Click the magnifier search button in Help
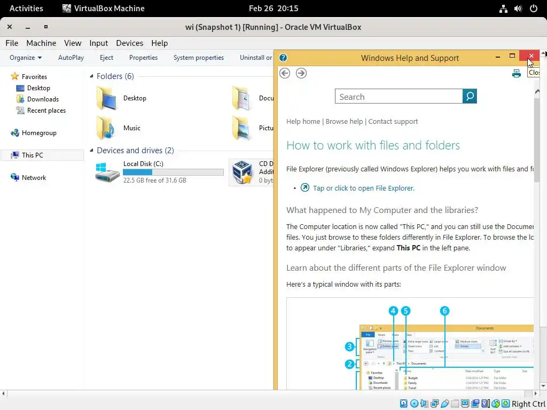This screenshot has height=410, width=547. pyautogui.click(x=470, y=96)
